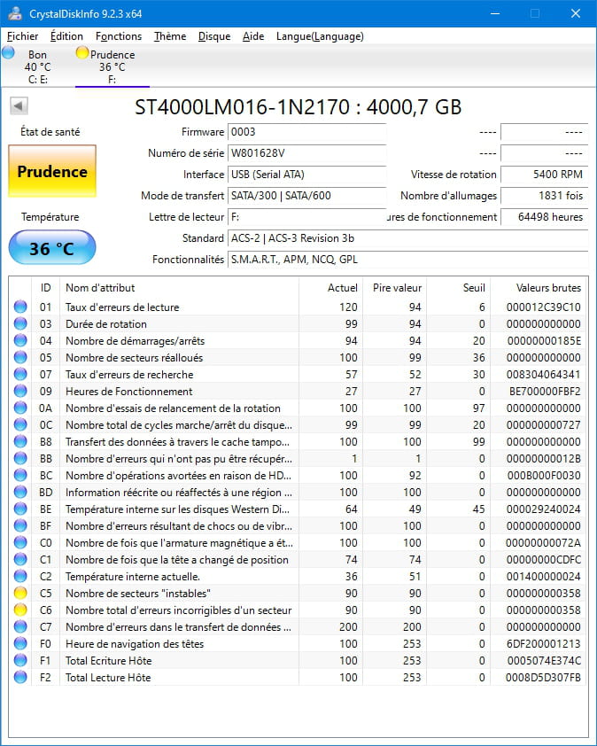Click the status orb for attribute BE
The height and width of the screenshot is (746, 597).
20,509
